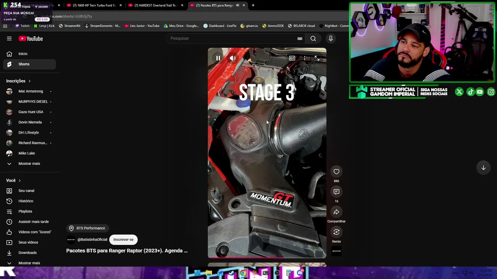The image size is (497, 279).
Task: Go to next Short with down arrow
Action: (x=483, y=168)
